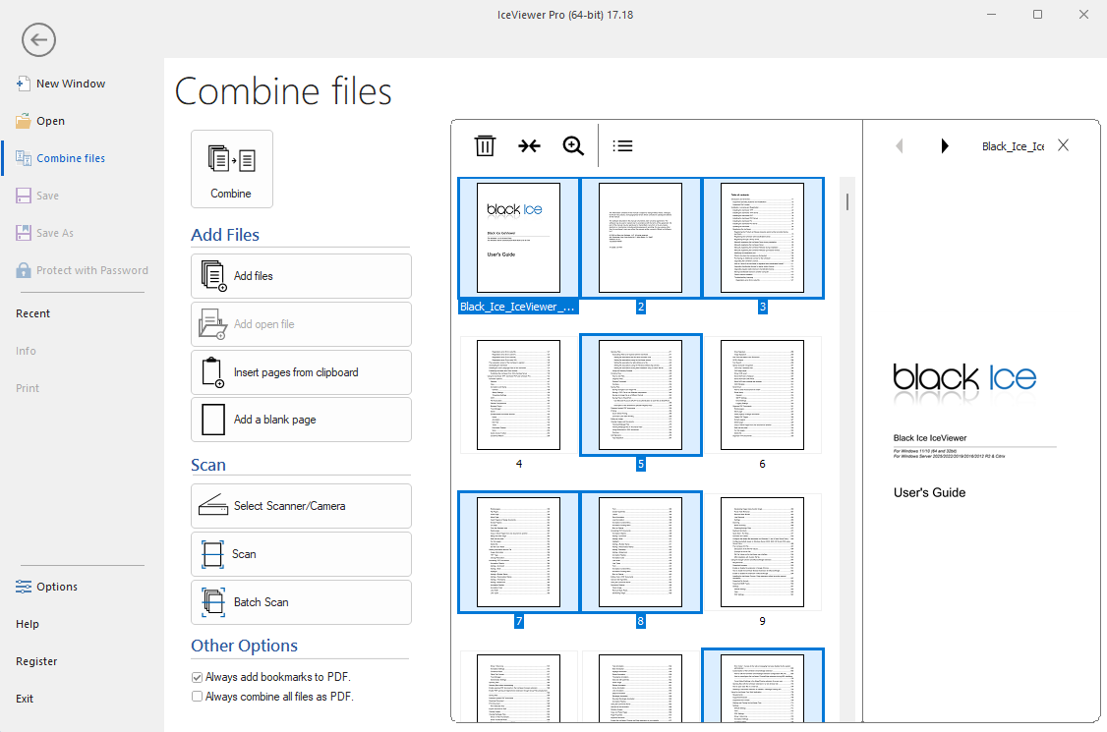Click the Open folder icon
Image resolution: width=1107 pixels, height=732 pixels.
coord(24,121)
